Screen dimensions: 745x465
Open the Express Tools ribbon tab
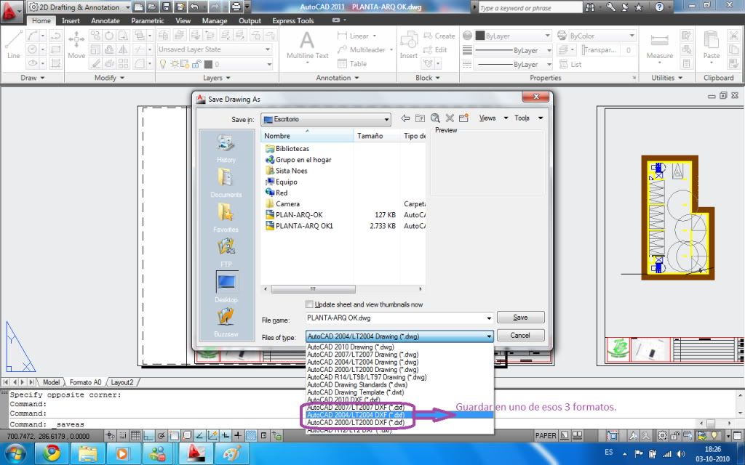point(292,21)
